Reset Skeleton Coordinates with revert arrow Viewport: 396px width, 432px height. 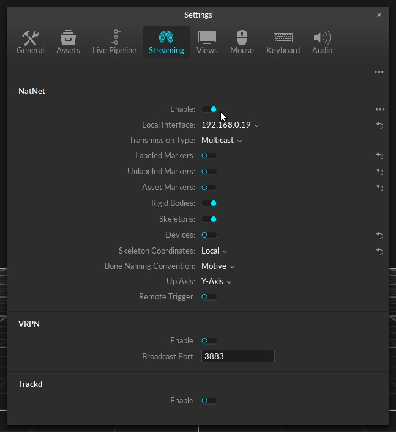pyautogui.click(x=379, y=251)
